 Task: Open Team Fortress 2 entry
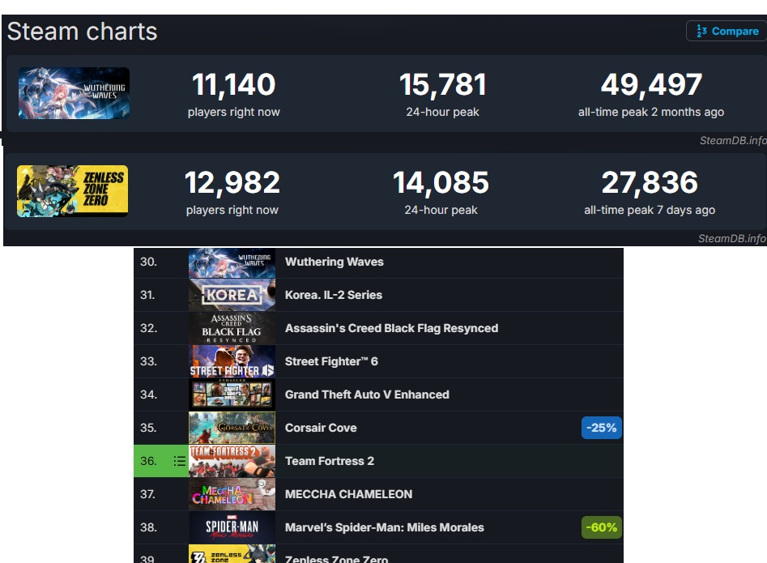pyautogui.click(x=329, y=461)
